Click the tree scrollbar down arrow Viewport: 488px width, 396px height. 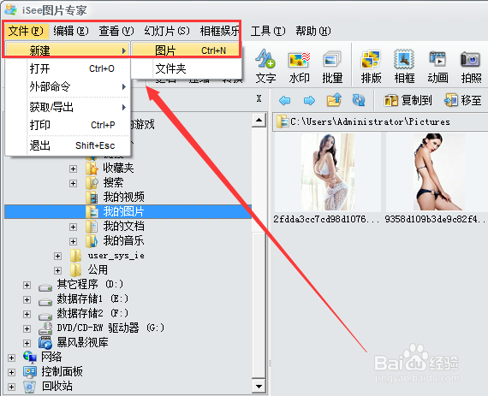[x=259, y=387]
